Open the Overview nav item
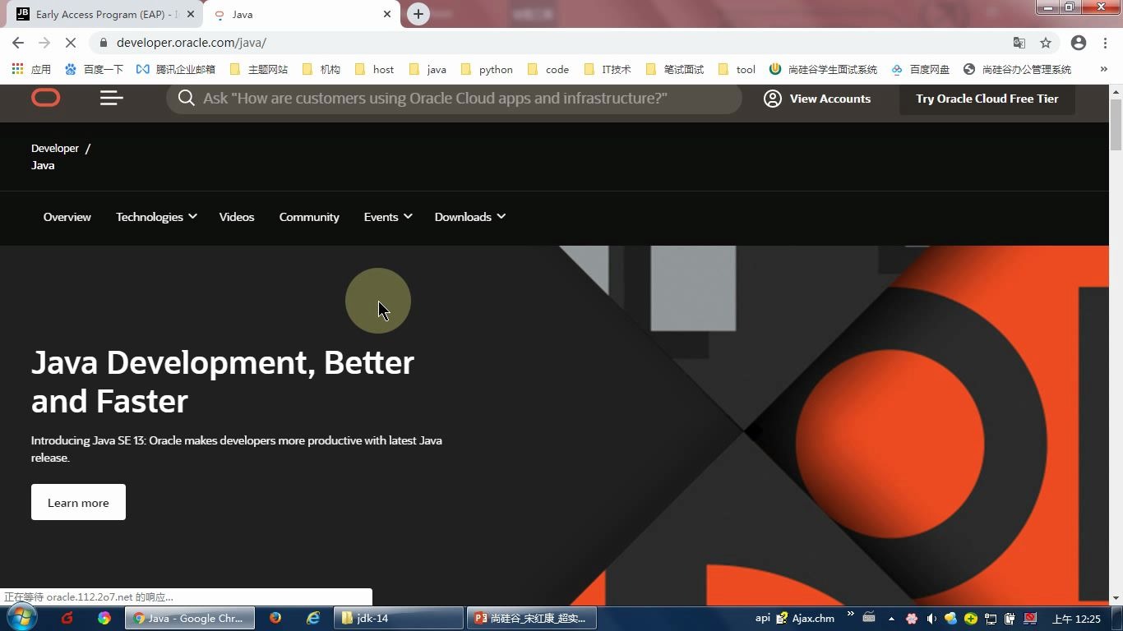This screenshot has height=631, width=1123. (67, 217)
